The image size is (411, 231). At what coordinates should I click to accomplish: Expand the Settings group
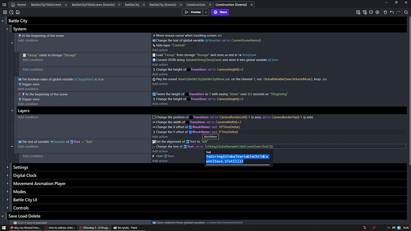pos(7,167)
